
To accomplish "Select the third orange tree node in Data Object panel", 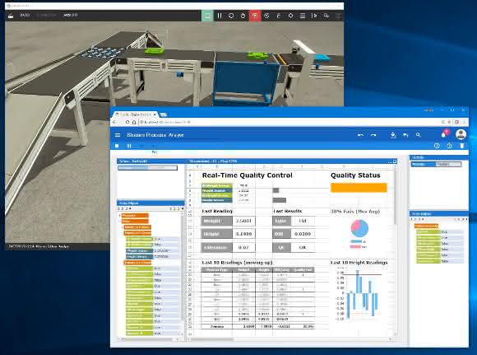I will click(x=137, y=227).
